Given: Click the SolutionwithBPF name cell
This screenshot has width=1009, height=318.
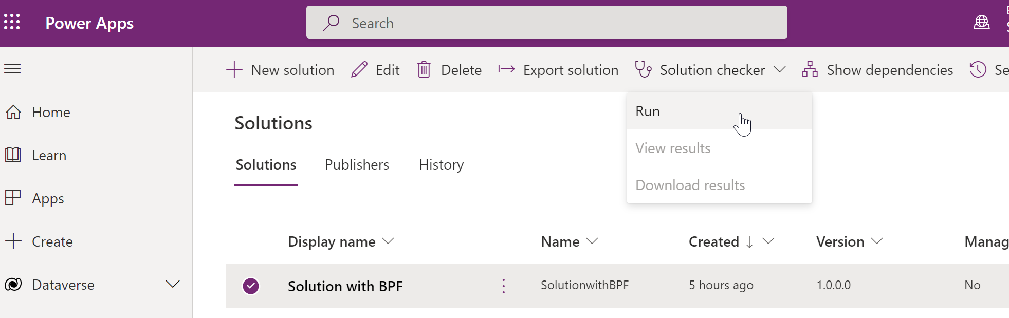Looking at the screenshot, I should point(584,285).
